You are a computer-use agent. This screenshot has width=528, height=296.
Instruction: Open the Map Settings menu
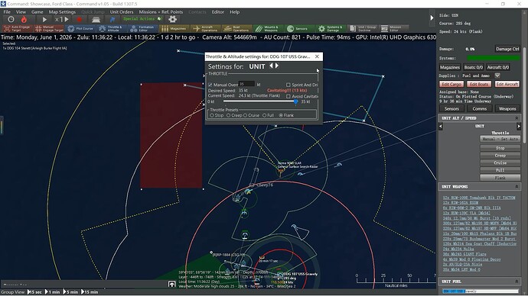pos(62,12)
